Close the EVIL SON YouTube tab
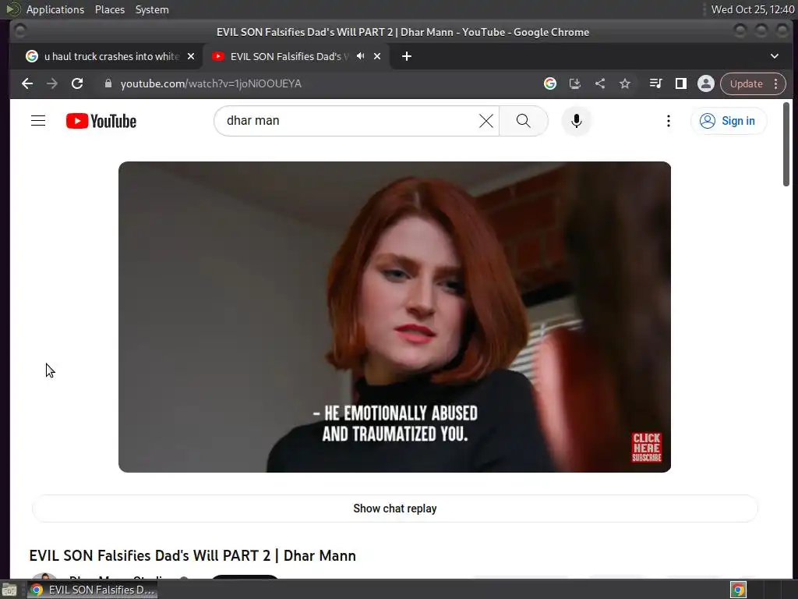 click(377, 56)
